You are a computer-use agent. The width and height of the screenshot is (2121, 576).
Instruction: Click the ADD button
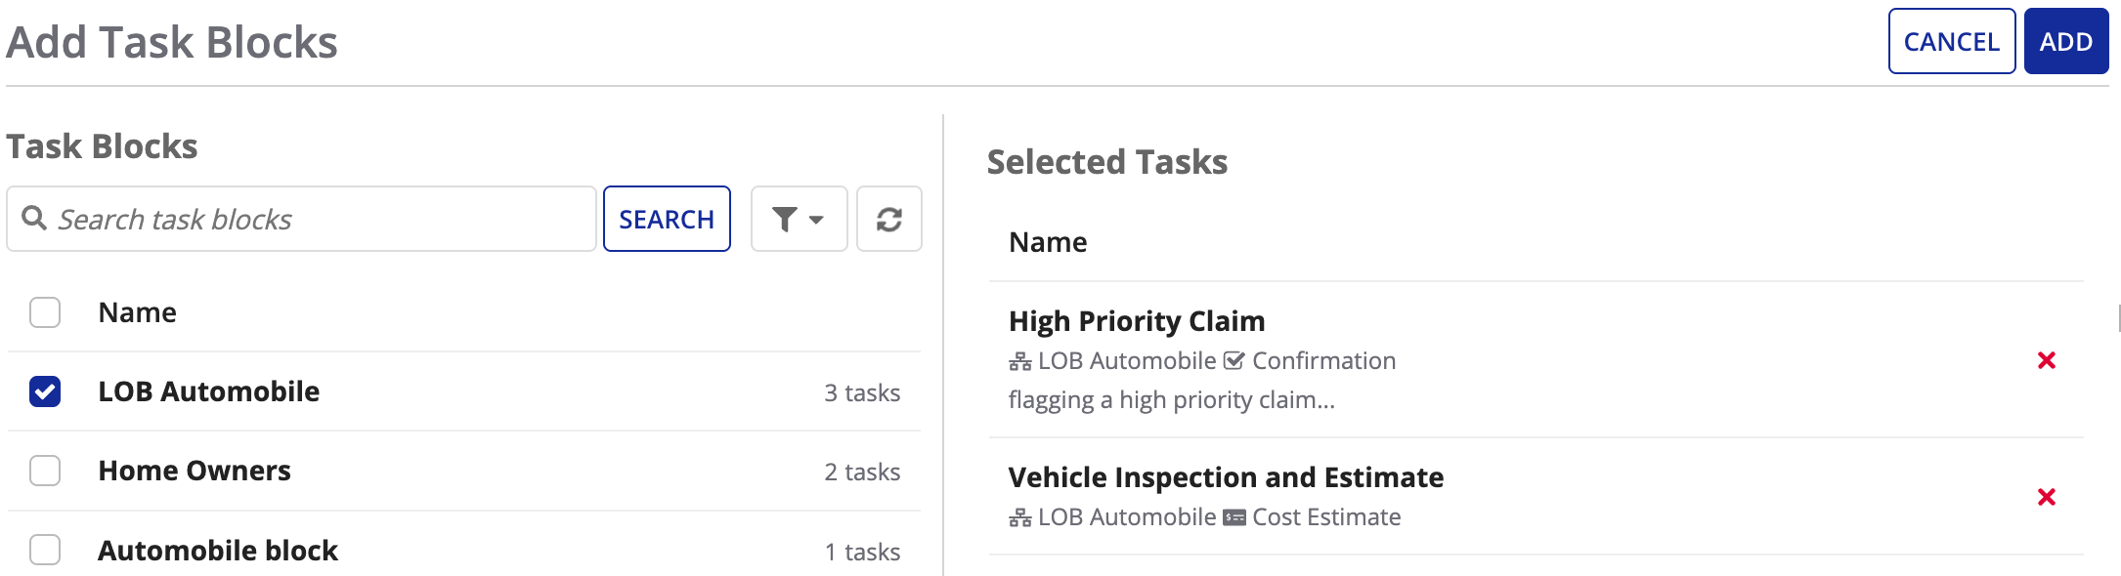tap(2065, 41)
